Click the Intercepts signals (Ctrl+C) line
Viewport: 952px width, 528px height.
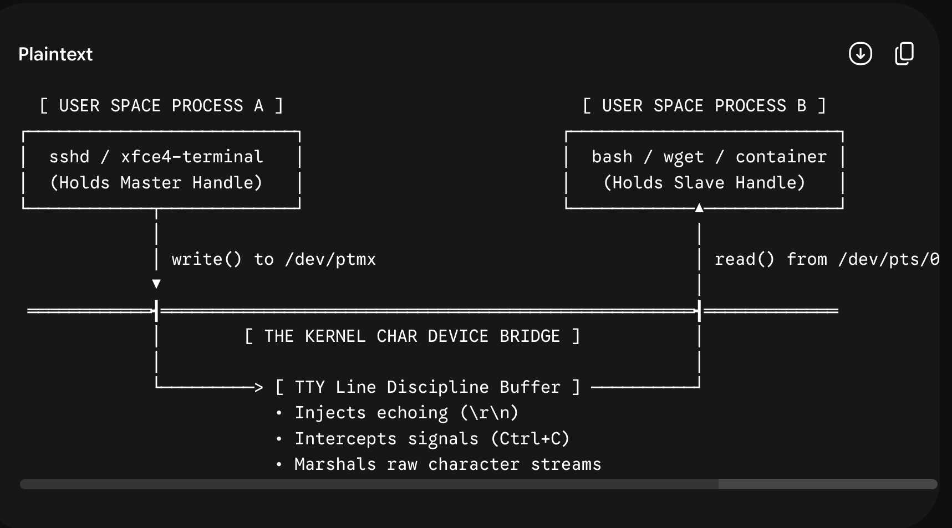coord(422,439)
